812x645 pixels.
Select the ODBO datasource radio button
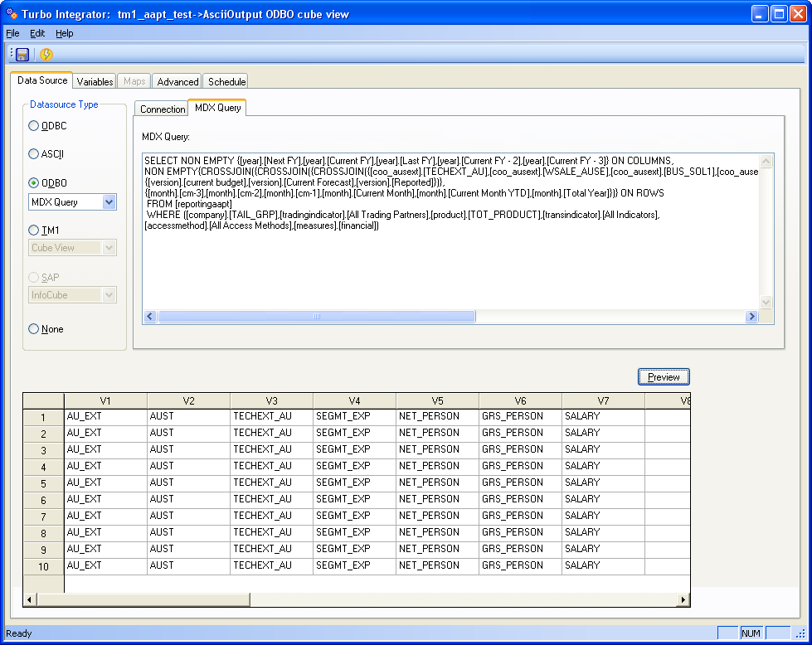[34, 182]
